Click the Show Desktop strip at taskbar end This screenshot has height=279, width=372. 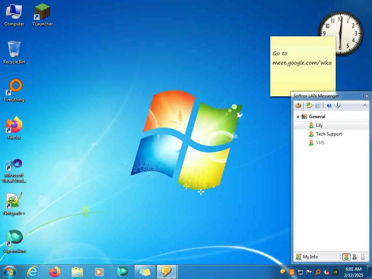click(x=369, y=272)
